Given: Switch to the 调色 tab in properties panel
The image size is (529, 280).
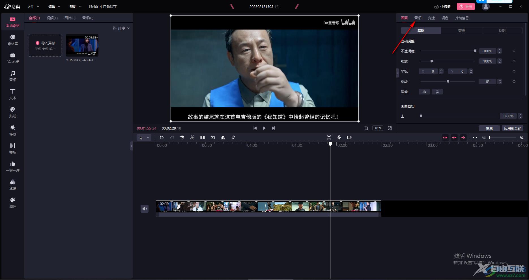Looking at the screenshot, I should 445,18.
